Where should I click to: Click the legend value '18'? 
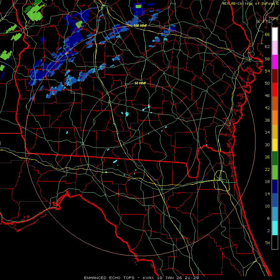[267, 182]
